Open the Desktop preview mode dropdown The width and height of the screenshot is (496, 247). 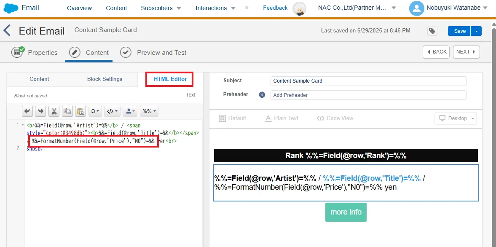456,118
